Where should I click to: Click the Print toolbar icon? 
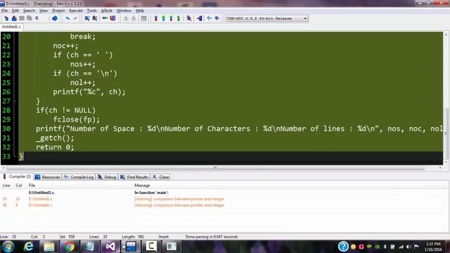point(55,18)
